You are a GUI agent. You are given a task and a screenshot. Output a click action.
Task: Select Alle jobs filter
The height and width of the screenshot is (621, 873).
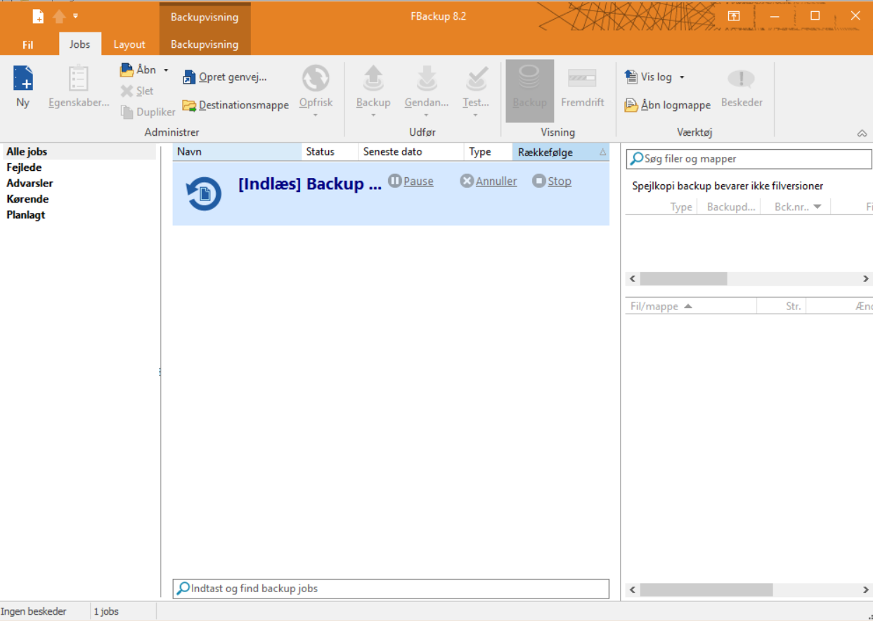point(79,151)
